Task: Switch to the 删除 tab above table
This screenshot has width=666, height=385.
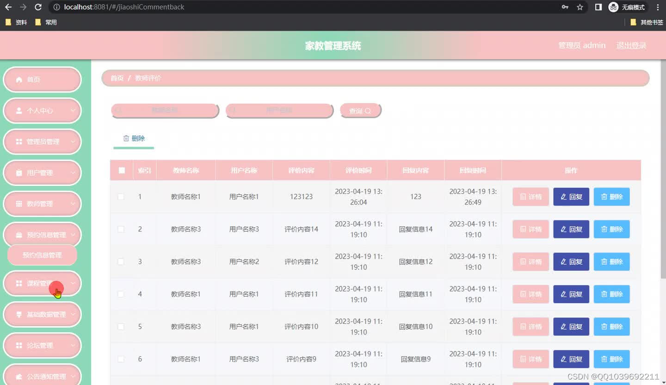Action: point(133,138)
